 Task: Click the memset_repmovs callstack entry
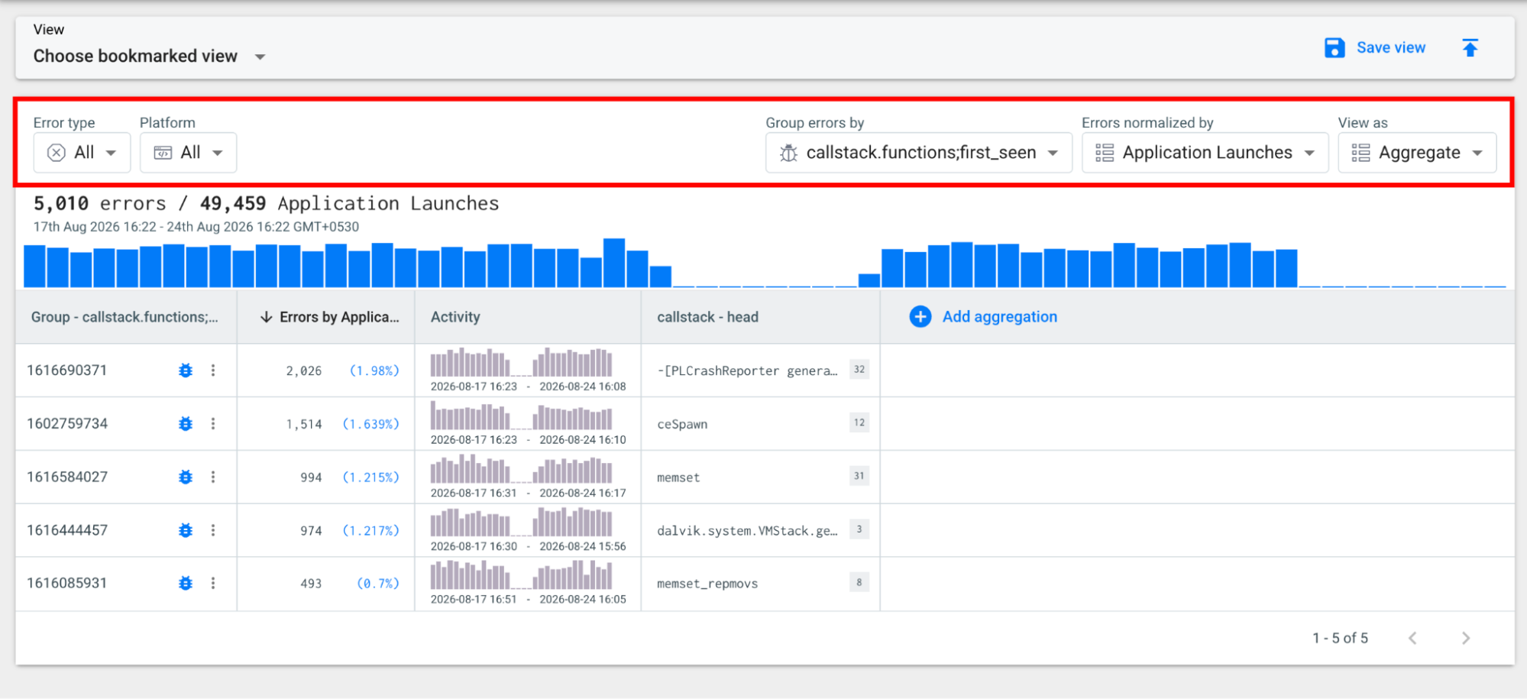click(x=707, y=584)
